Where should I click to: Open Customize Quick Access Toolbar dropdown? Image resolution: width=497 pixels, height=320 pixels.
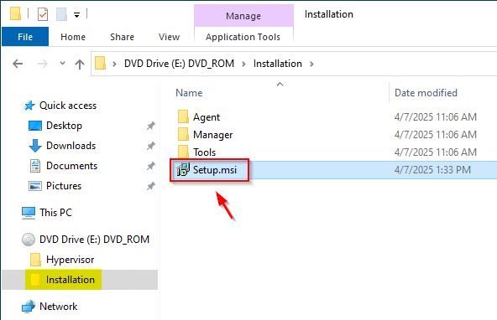[x=76, y=15]
